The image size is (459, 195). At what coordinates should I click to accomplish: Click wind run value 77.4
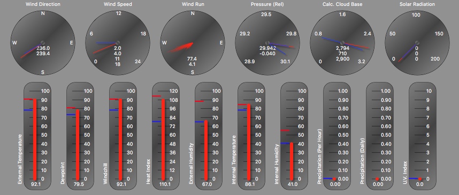tap(192, 59)
